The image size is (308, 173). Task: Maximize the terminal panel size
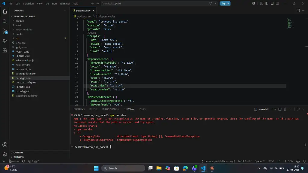click(298, 109)
